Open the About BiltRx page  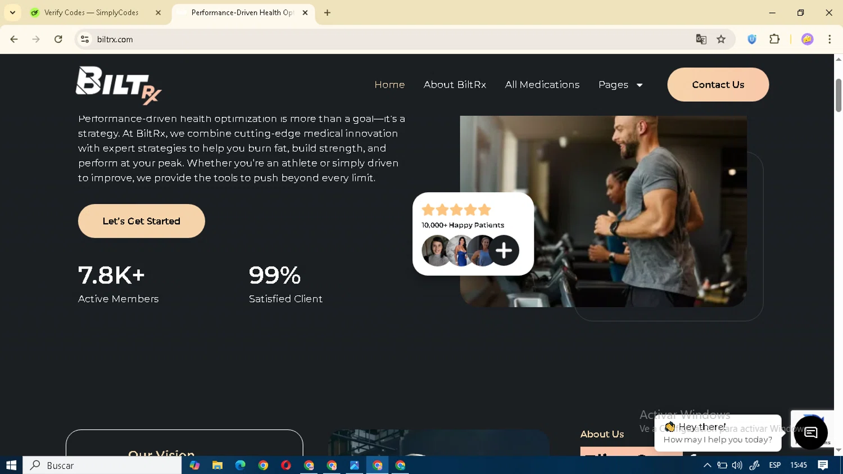tap(455, 84)
